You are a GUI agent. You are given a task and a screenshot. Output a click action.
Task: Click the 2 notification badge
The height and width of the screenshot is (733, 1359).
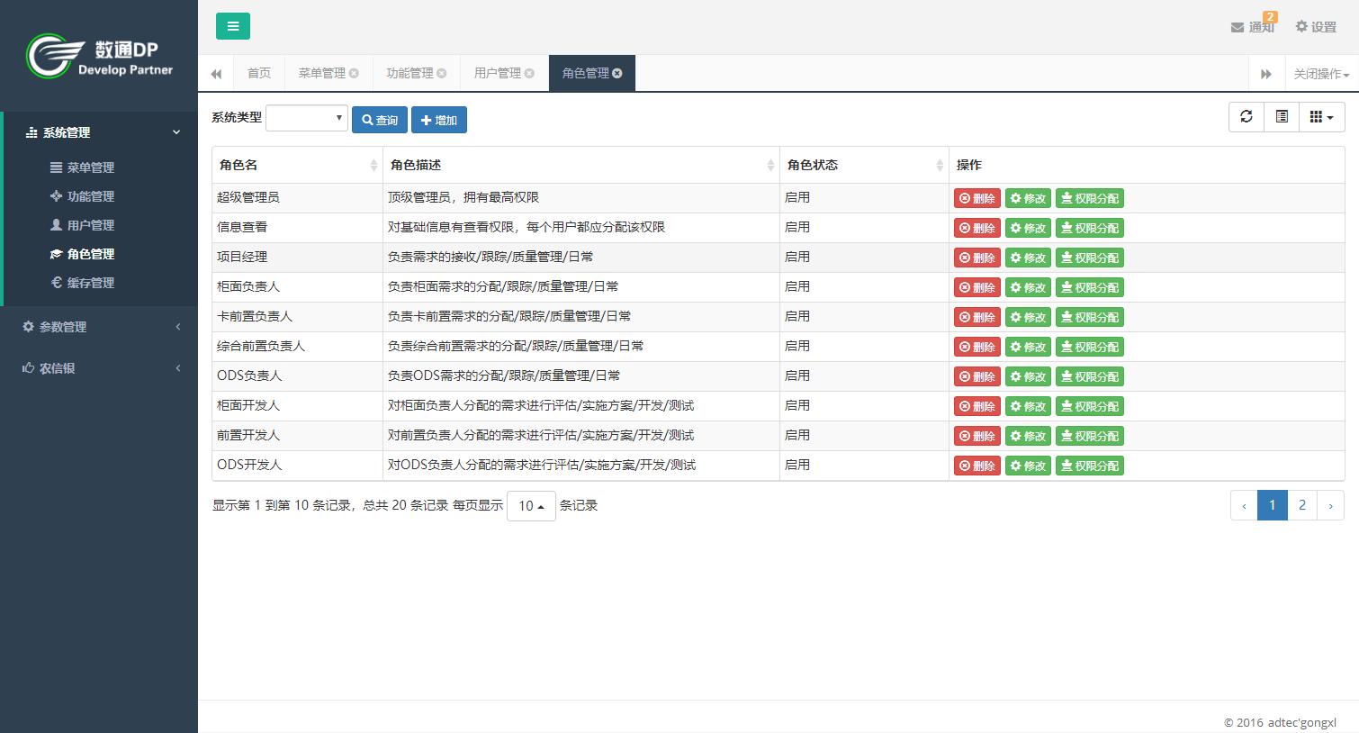click(x=1270, y=16)
